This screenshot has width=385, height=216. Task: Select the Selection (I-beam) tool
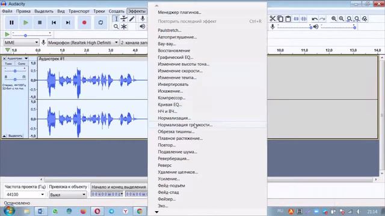(x=116, y=19)
